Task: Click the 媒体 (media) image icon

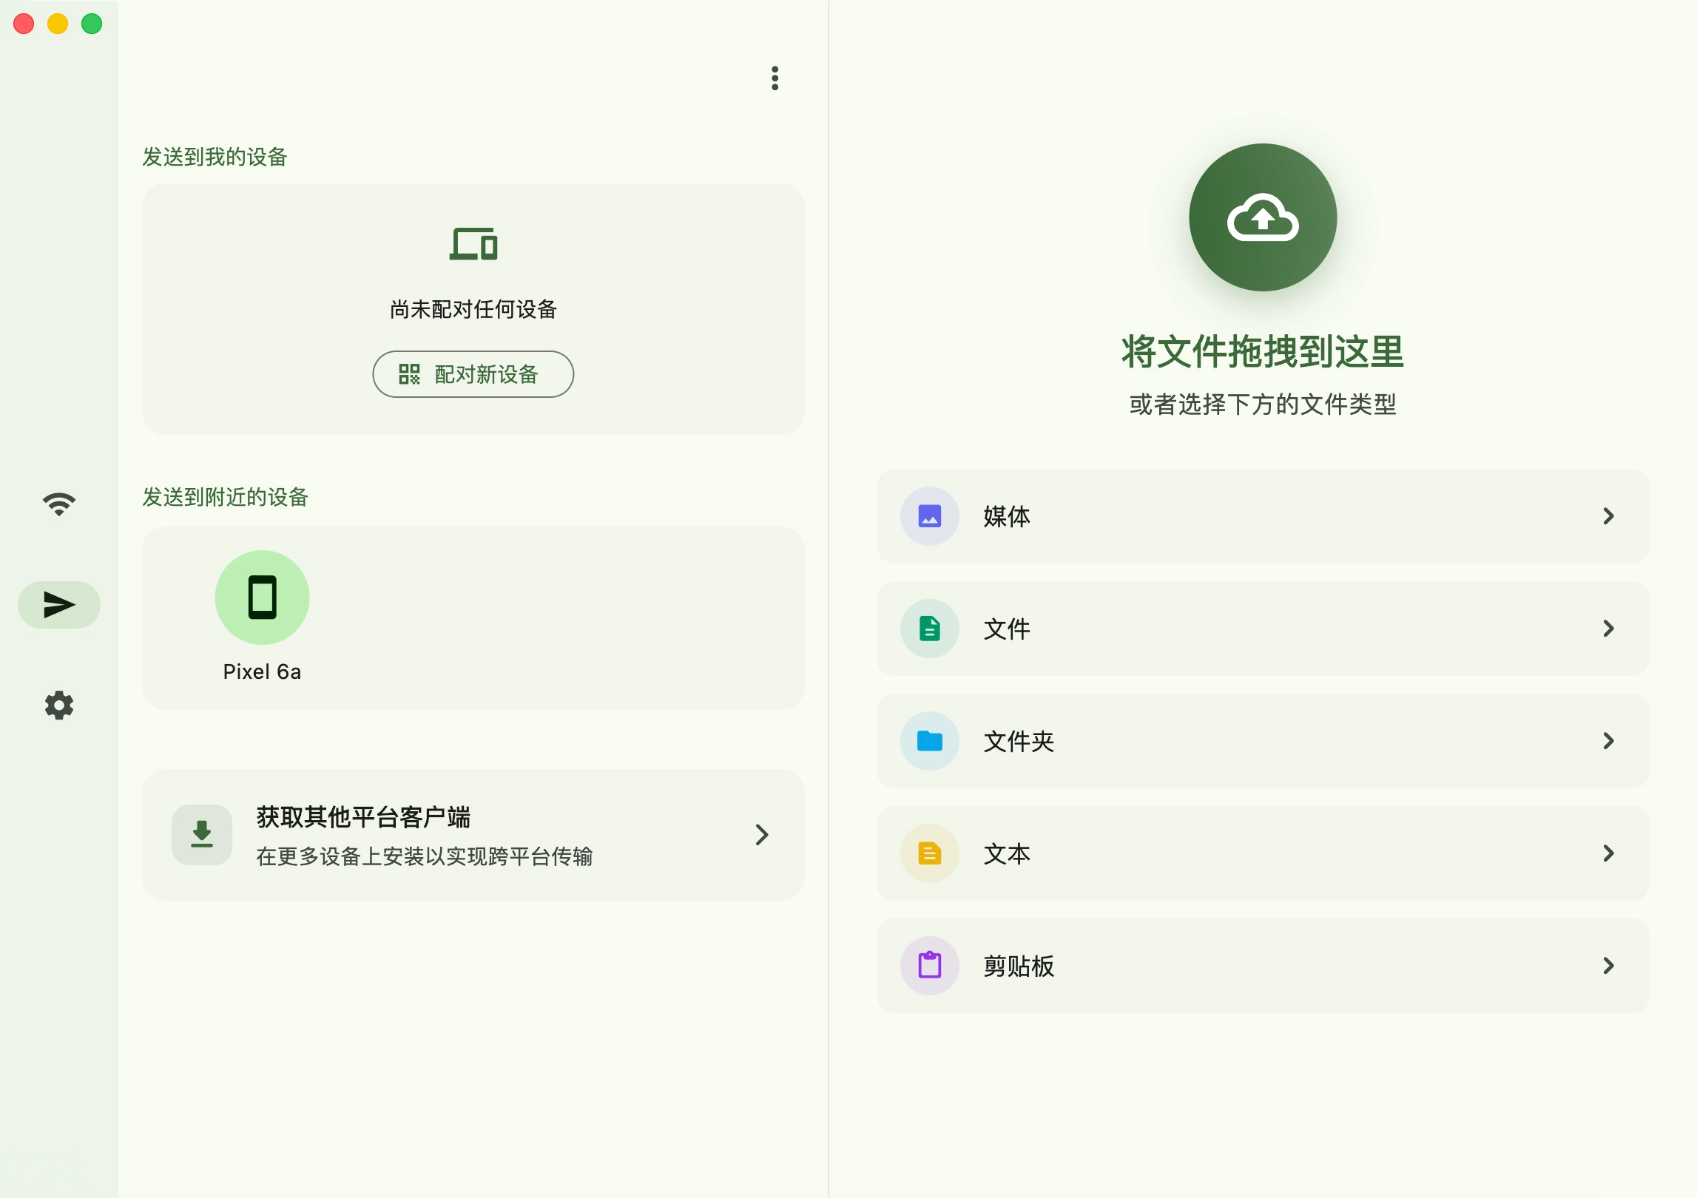Action: tap(928, 516)
